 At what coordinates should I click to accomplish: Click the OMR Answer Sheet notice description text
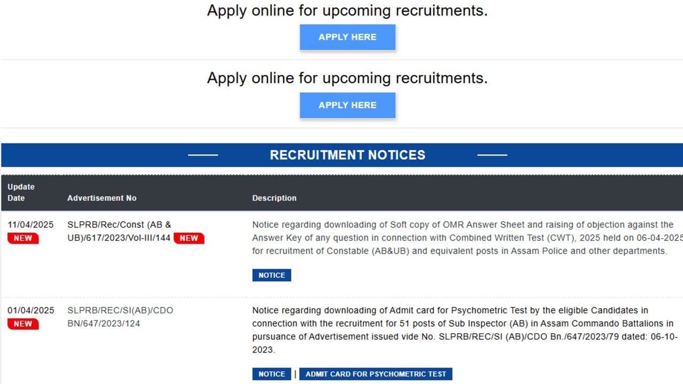tap(467, 238)
